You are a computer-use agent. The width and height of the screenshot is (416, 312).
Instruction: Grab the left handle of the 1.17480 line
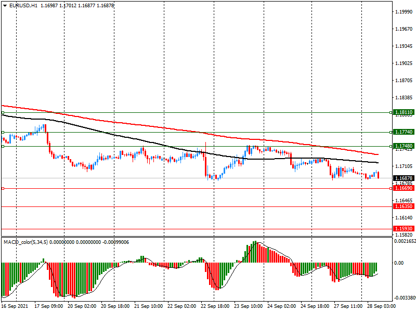(x=3, y=146)
